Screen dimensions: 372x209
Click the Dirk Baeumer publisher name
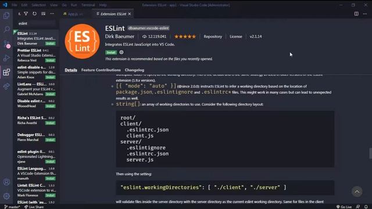point(120,37)
